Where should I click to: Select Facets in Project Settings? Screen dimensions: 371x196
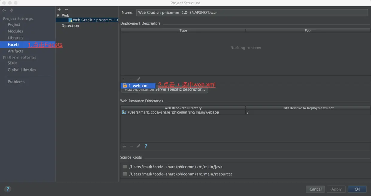(x=13, y=44)
